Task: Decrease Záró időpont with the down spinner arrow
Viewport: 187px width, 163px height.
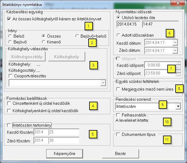Action: click(178, 75)
